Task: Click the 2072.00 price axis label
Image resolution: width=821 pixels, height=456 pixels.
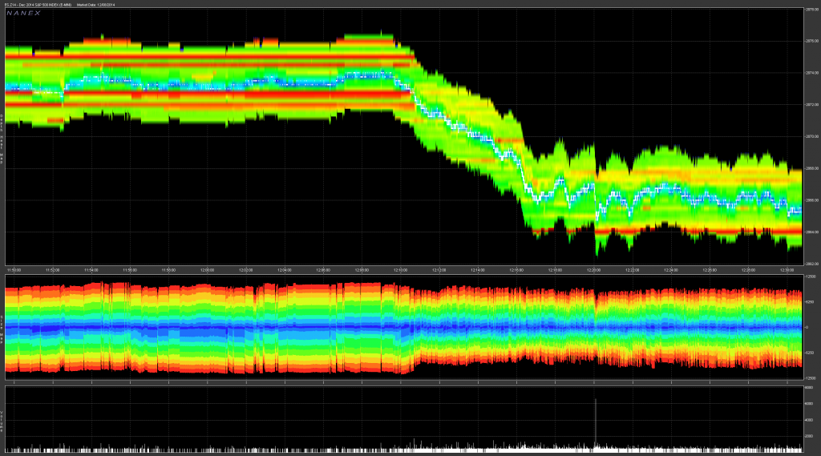Action: click(x=812, y=105)
